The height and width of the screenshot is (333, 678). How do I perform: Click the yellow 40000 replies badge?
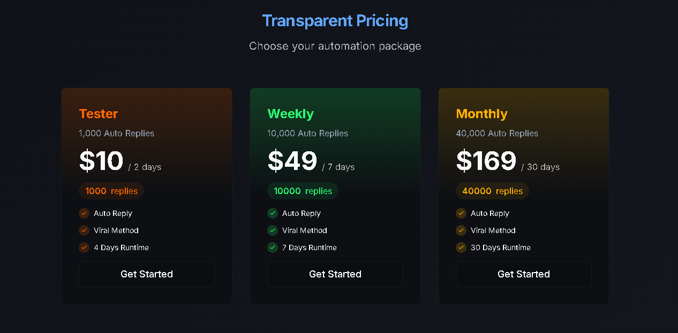(x=492, y=191)
